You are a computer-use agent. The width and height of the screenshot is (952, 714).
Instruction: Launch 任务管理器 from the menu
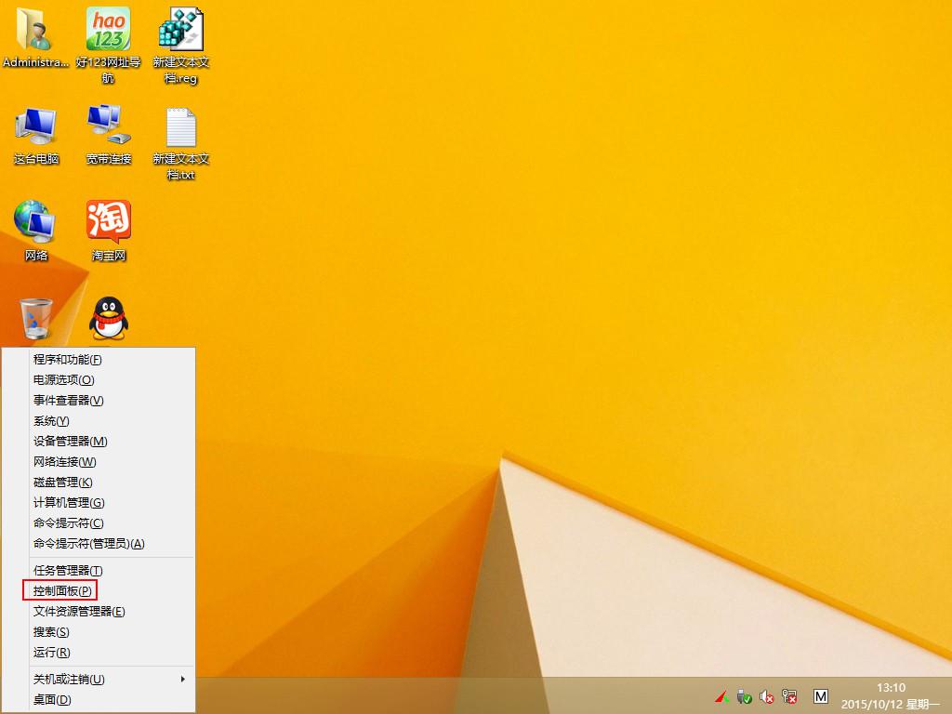pos(65,570)
